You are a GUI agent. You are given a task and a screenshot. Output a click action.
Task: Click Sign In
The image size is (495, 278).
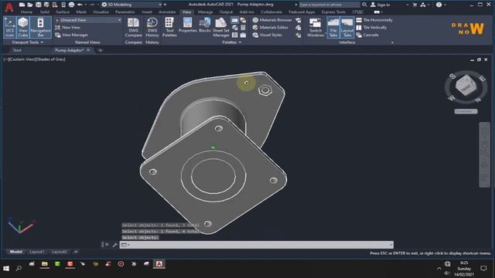pos(380,5)
